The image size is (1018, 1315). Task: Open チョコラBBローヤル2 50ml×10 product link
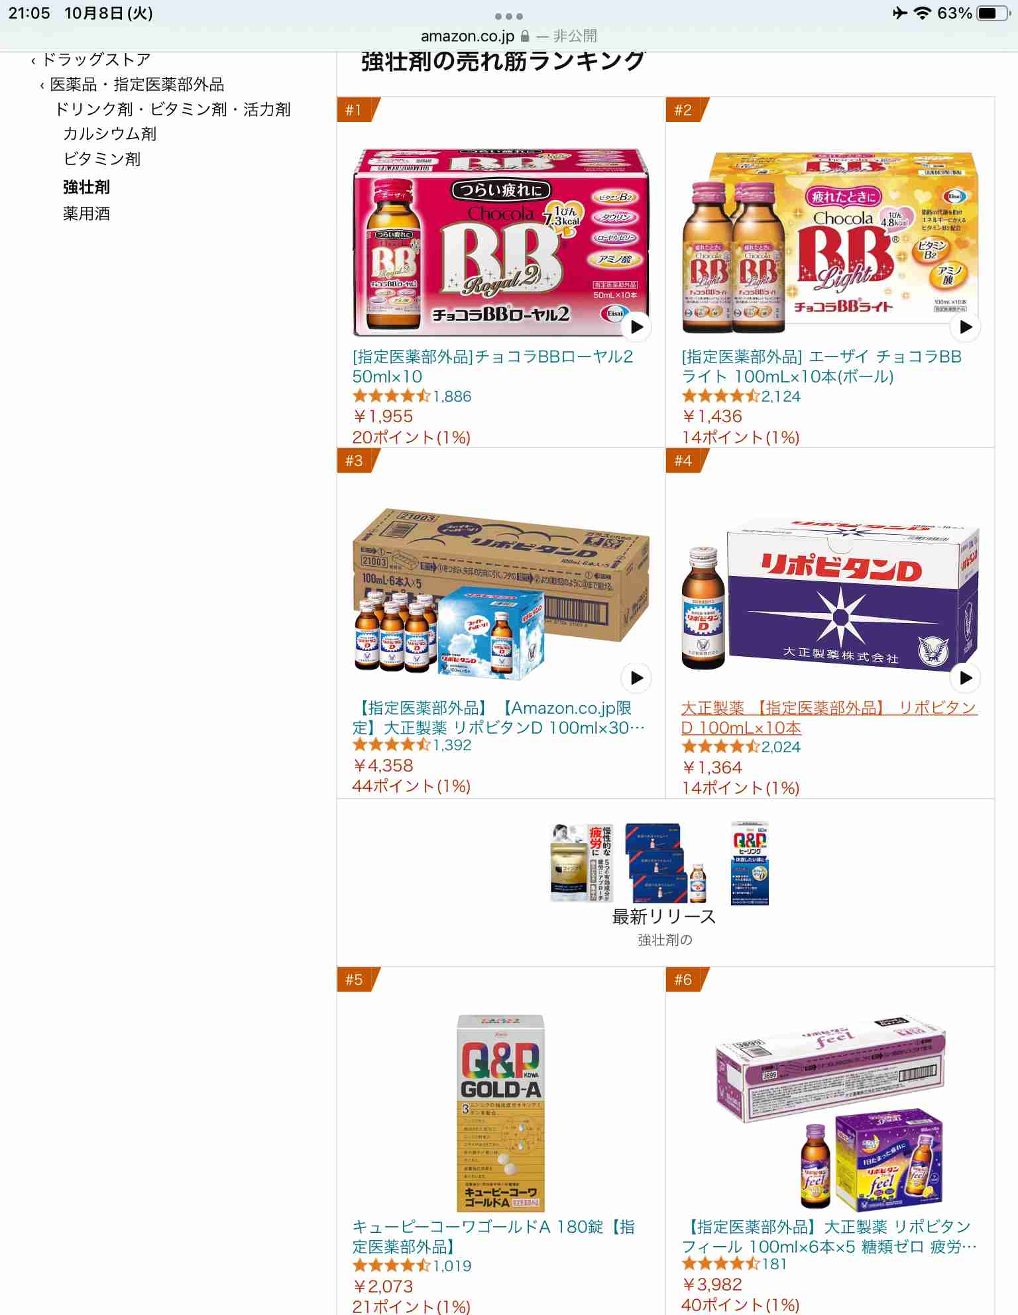[493, 367]
